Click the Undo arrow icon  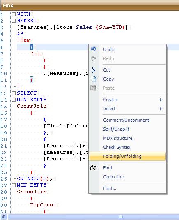click(x=94, y=49)
